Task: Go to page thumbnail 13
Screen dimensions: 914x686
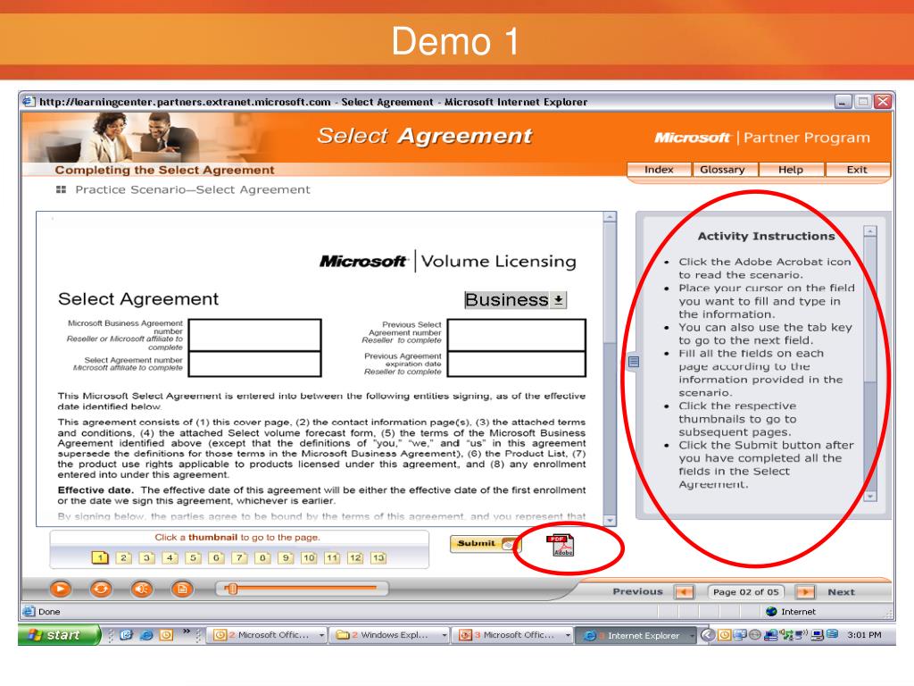Action: coord(378,557)
